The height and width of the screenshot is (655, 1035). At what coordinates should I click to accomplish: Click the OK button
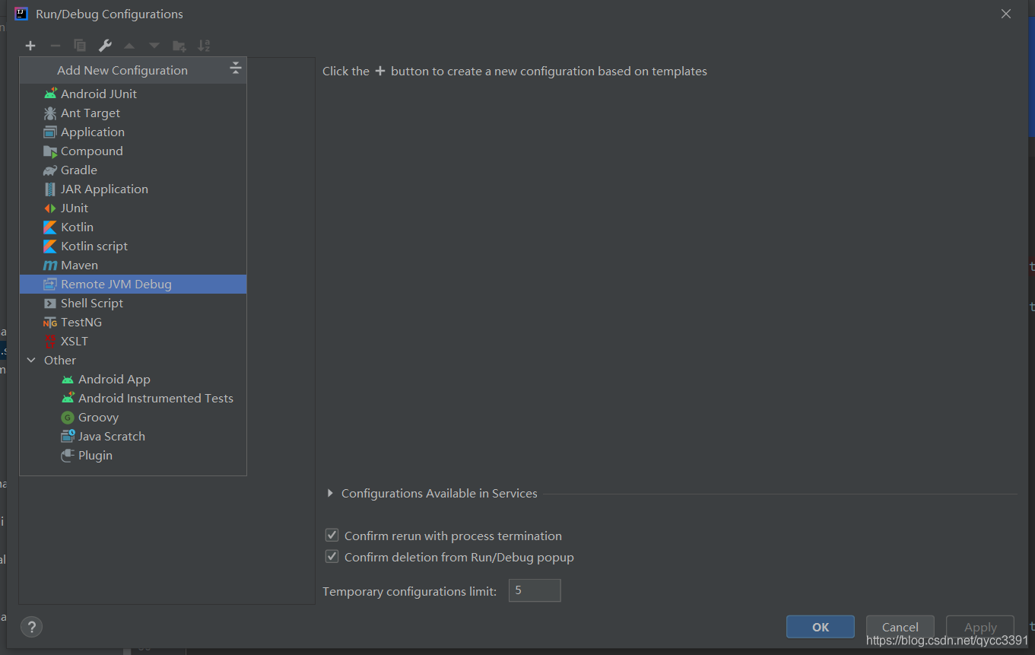[821, 627]
